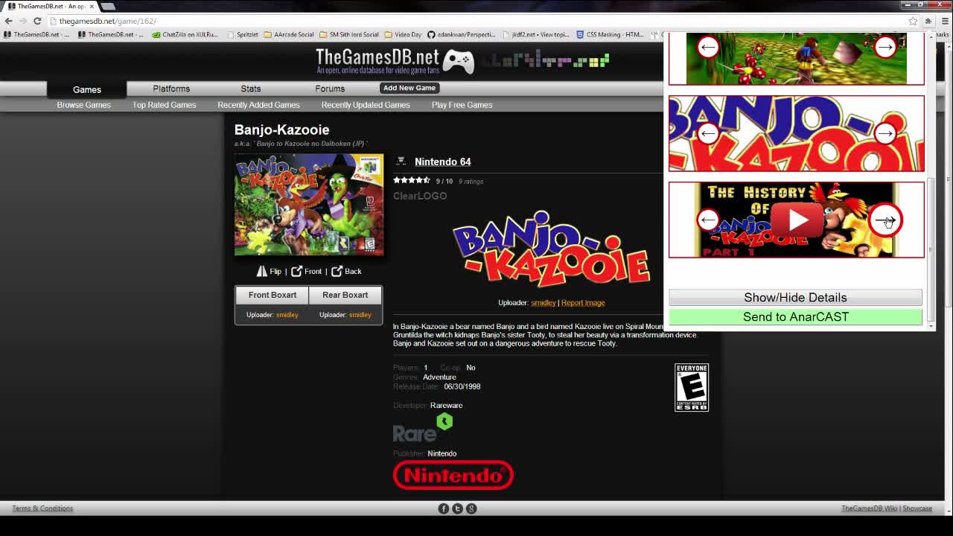Open the Showcase footer link
This screenshot has width=953, height=536.
[917, 508]
